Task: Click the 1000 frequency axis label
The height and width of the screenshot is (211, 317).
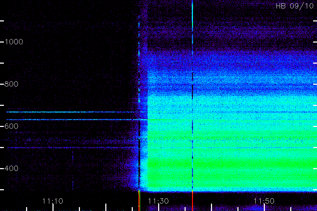Action: (14, 42)
